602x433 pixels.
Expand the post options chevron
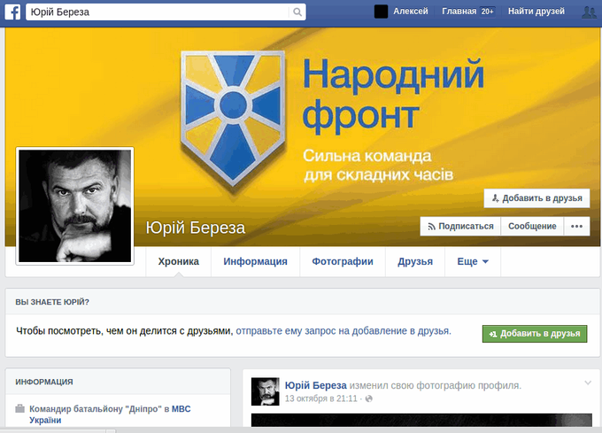(588, 383)
